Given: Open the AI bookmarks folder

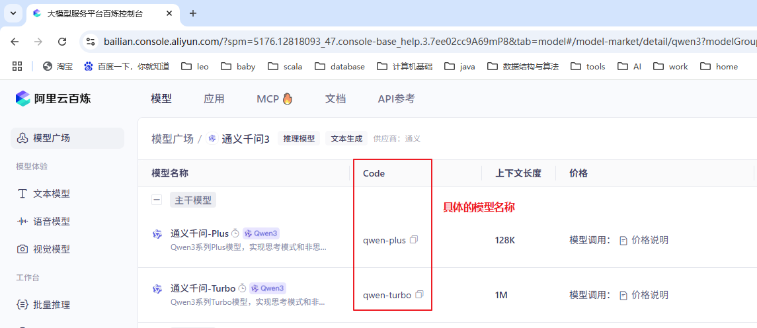Looking at the screenshot, I should coord(629,67).
